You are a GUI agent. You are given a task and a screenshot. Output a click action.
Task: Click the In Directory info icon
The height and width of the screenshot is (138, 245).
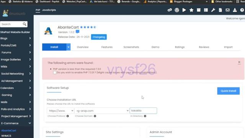coord(145,116)
